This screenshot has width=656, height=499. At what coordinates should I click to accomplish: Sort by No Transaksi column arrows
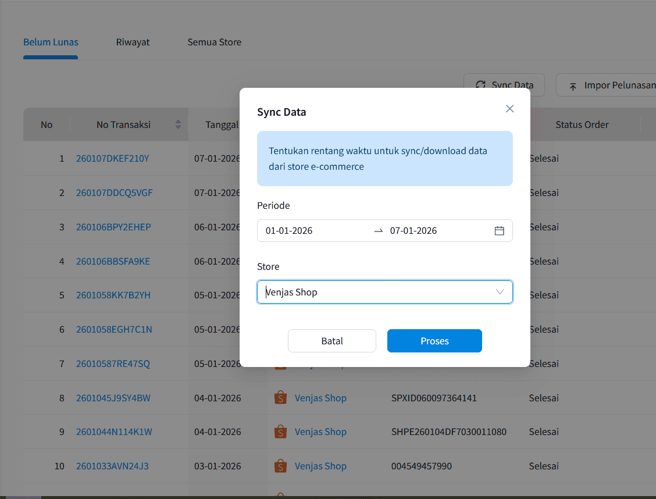(178, 124)
